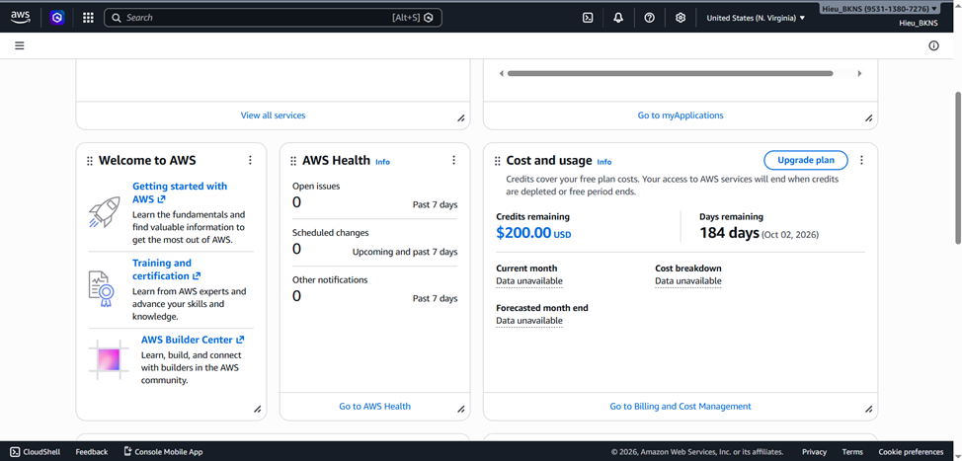962x461 pixels.
Task: Open Go to Billing and Cost Management link
Action: click(x=681, y=407)
